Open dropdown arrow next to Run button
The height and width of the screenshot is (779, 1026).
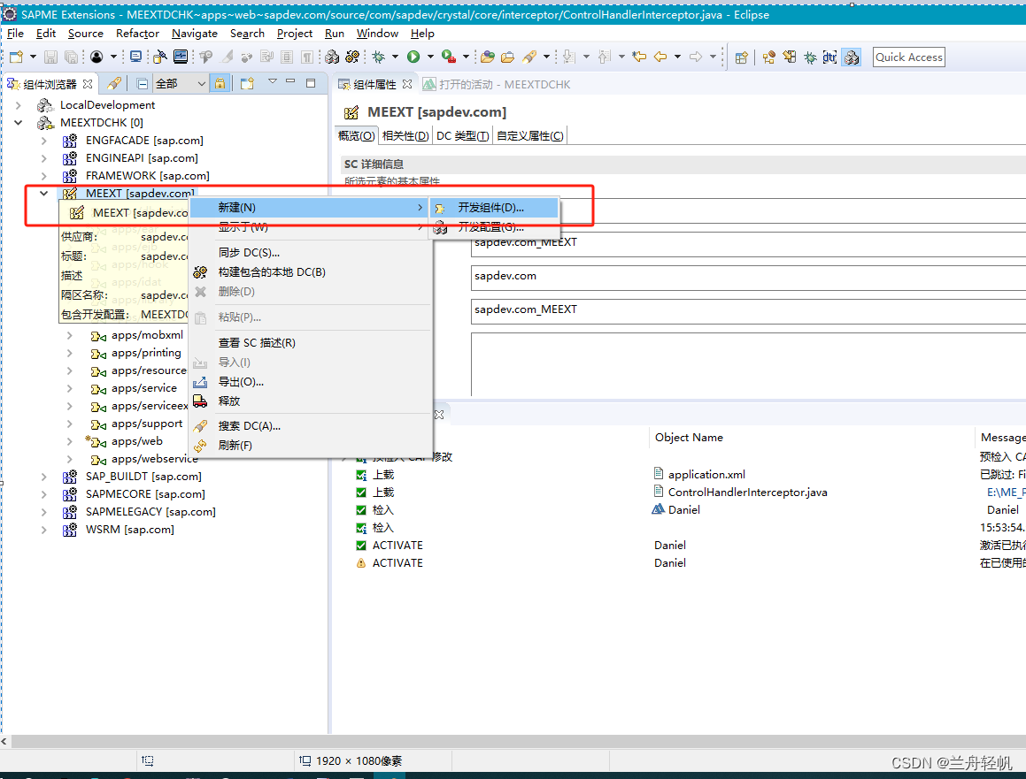coord(430,57)
